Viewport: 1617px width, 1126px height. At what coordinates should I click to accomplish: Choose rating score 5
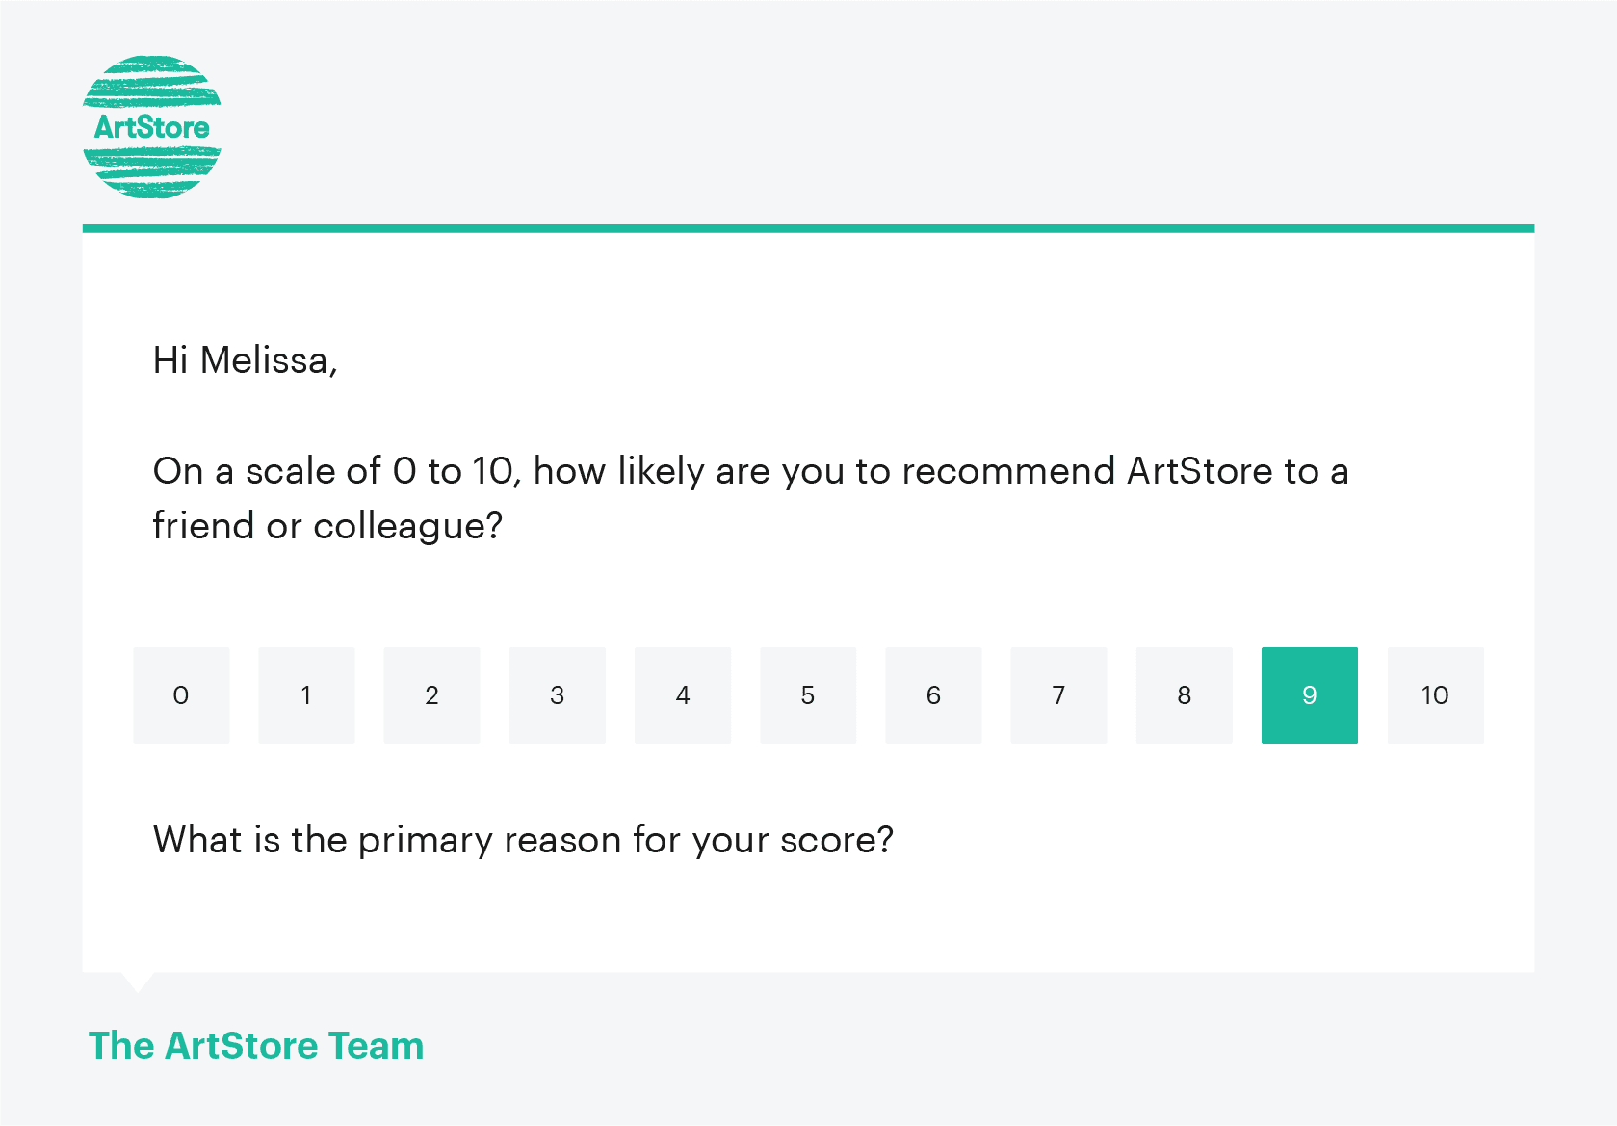click(807, 694)
